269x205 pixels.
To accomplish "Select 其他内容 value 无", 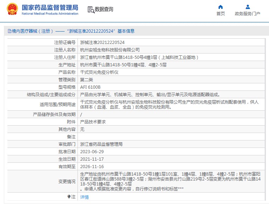I will pos(82,129).
